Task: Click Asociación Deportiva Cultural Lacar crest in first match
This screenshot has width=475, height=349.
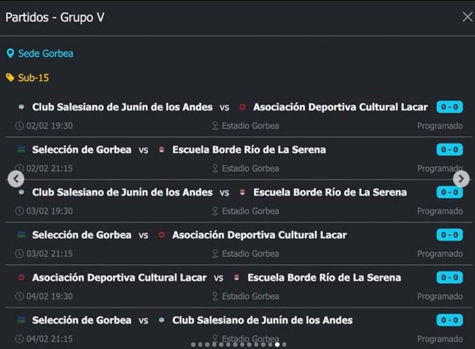Action: 243,107
